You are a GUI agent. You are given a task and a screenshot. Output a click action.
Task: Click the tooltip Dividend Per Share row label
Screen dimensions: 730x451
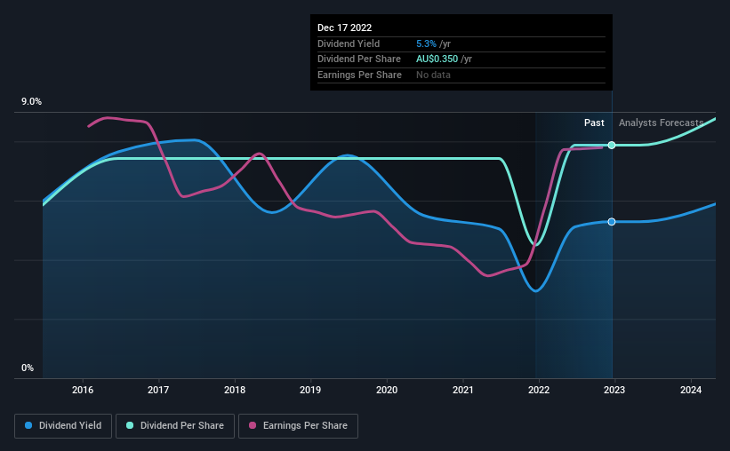point(359,59)
